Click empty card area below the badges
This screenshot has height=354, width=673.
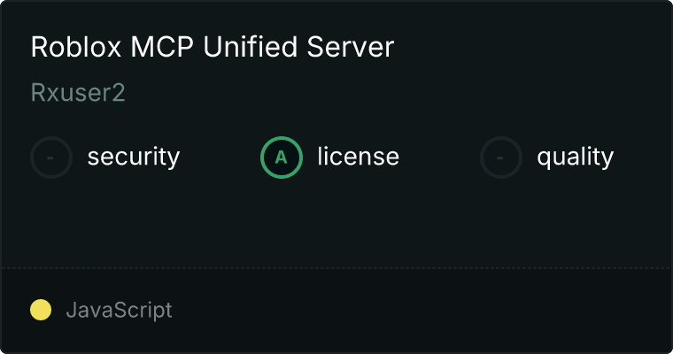click(x=336, y=223)
